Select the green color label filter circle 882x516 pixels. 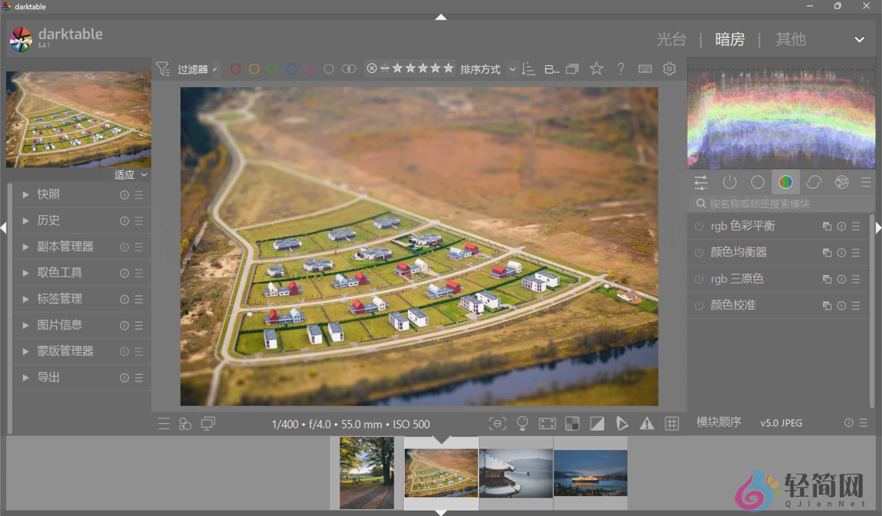pos(273,68)
